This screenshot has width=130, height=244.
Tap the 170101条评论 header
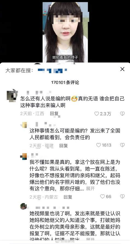click(x=65, y=82)
